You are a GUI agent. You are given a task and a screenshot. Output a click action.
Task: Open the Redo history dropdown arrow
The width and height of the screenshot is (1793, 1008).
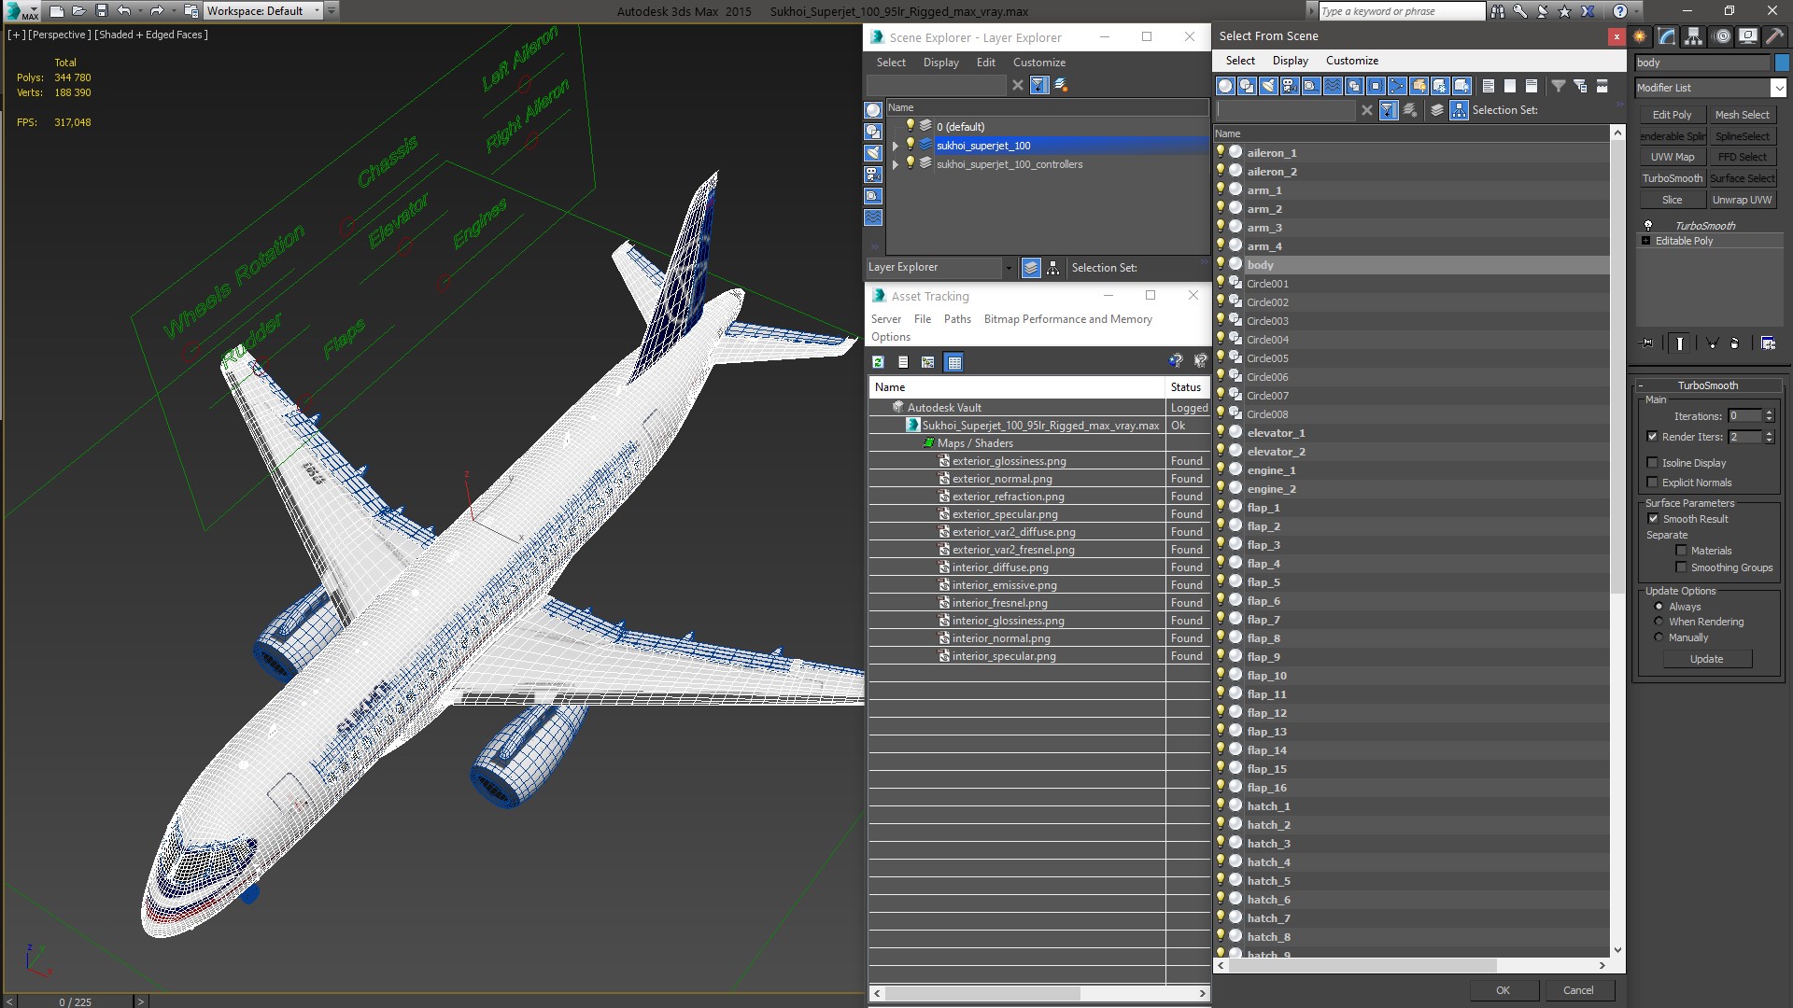(x=173, y=11)
